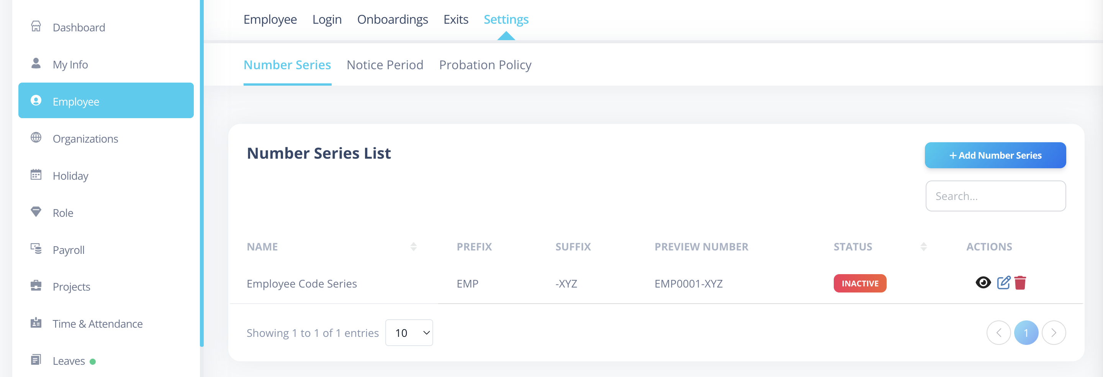Click the preview number EMP0001-XYZ
This screenshot has height=377, width=1103.
[x=688, y=283]
